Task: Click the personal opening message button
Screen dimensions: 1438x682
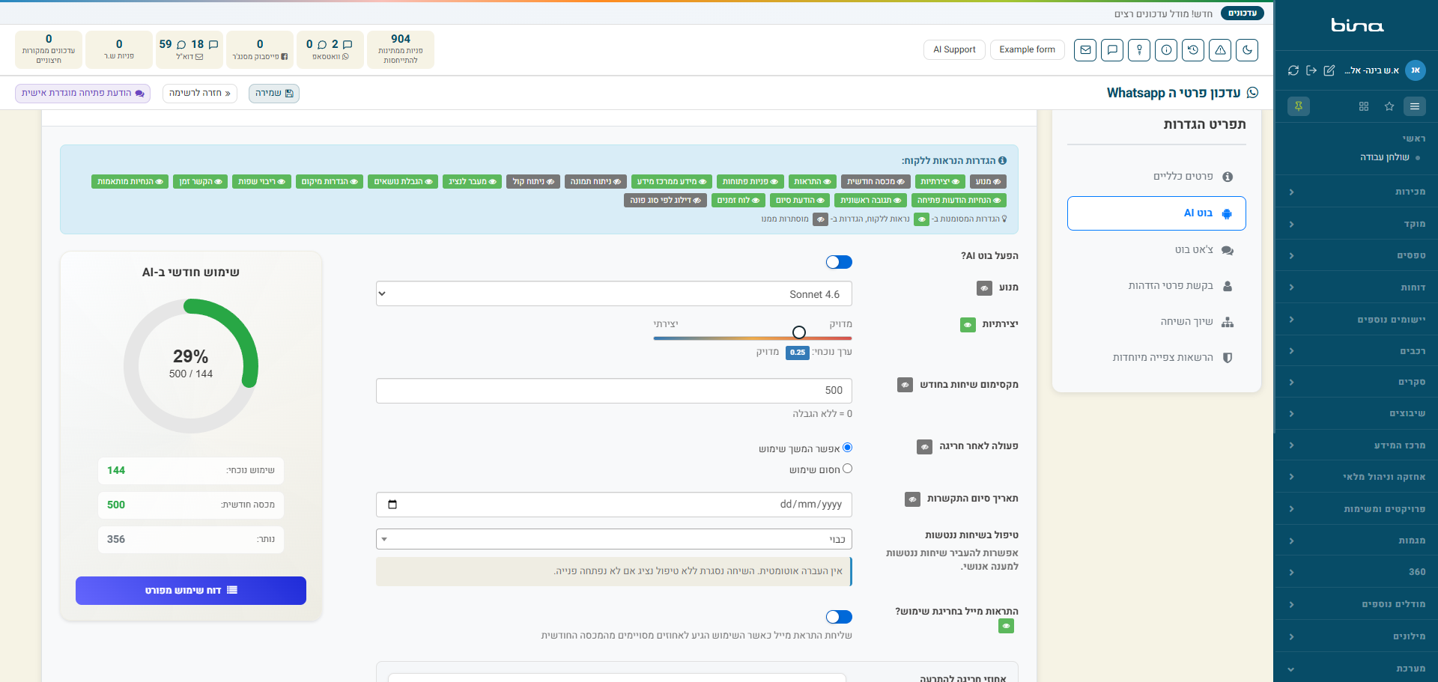Action: (83, 94)
